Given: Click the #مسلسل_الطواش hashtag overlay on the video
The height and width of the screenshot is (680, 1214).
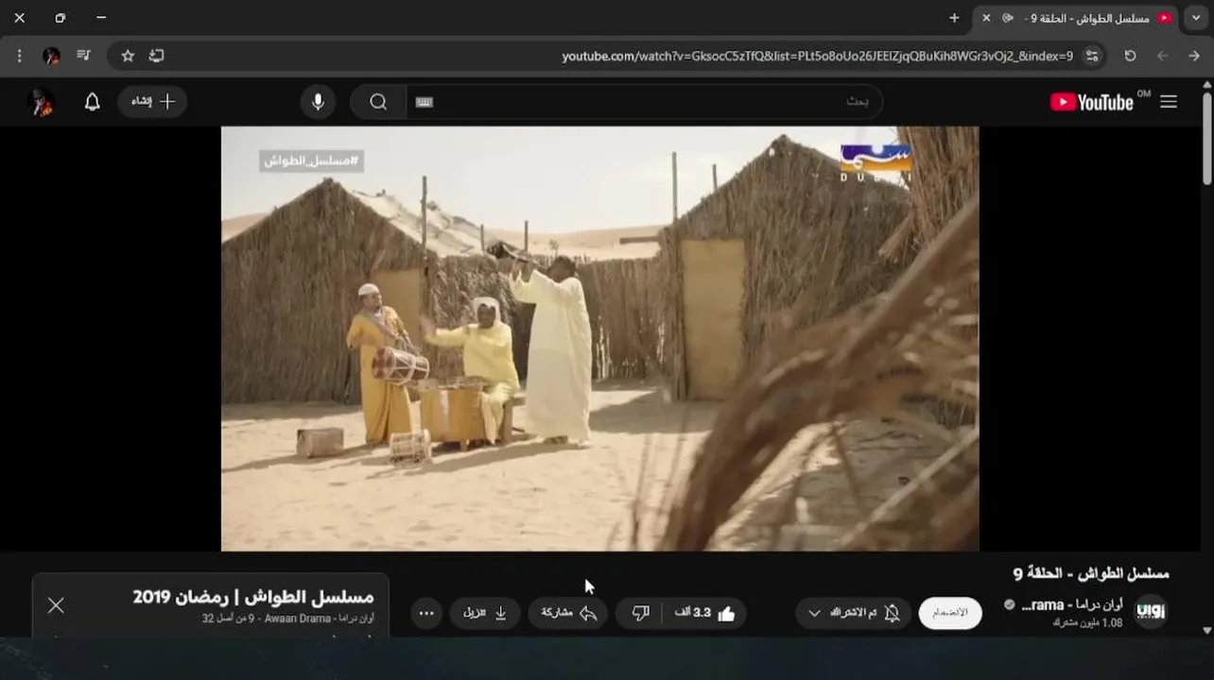Looking at the screenshot, I should (x=311, y=161).
